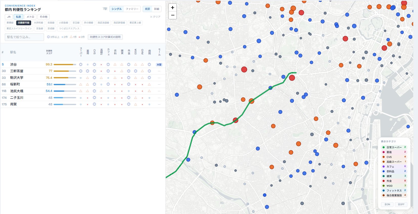Toggle the ¥100 category in the legend
This screenshot has width=418, height=214.
(x=394, y=186)
